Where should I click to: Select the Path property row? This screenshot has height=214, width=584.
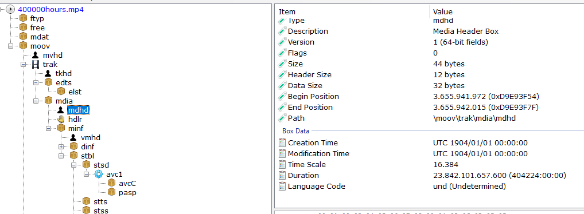point(430,118)
